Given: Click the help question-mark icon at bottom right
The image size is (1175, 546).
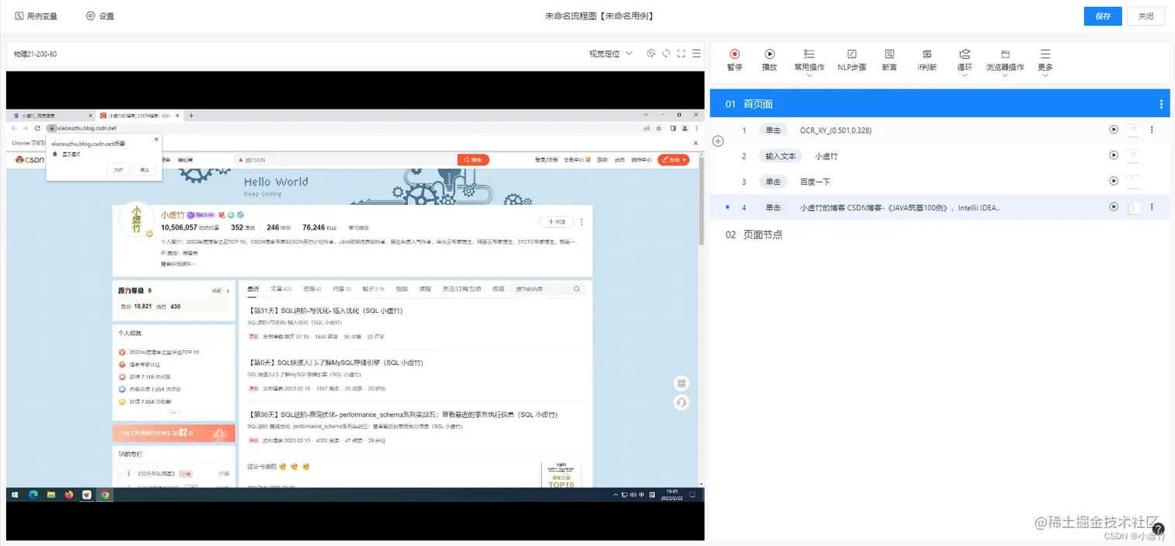Looking at the screenshot, I should click(1159, 529).
